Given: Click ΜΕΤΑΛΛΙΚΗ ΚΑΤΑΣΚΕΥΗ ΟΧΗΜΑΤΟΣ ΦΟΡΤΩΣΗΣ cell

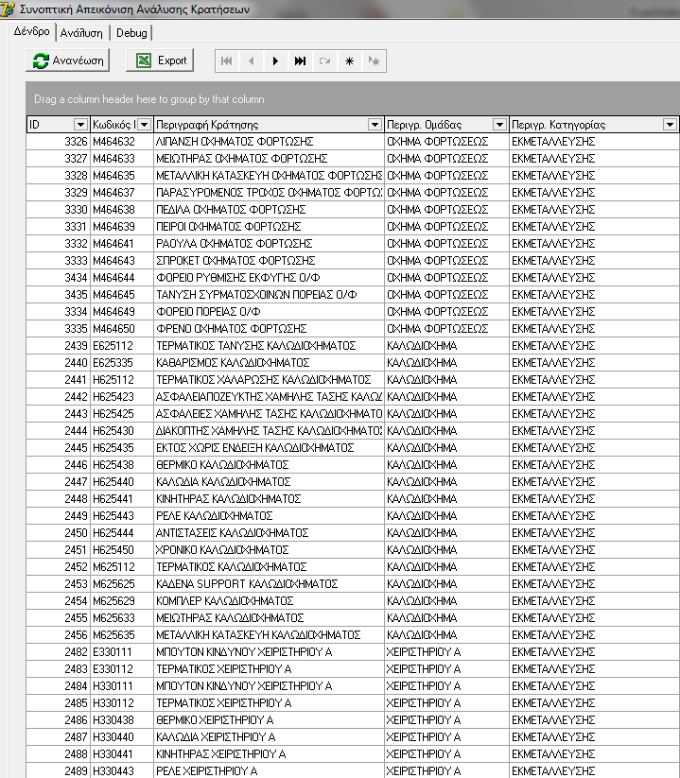Looking at the screenshot, I should click(269, 176).
